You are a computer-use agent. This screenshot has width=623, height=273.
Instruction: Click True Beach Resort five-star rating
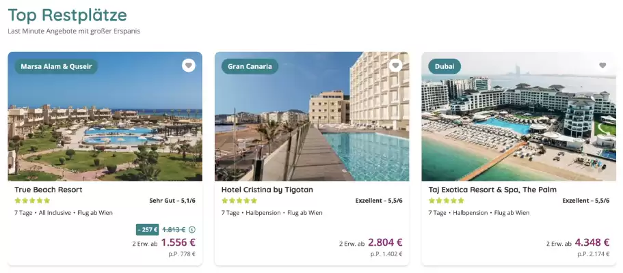[32, 201]
